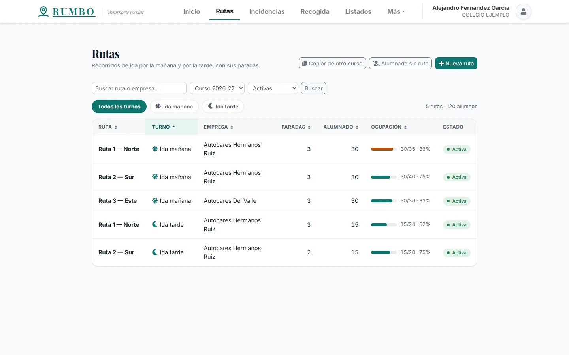Click the sort arrows beside EMPRESA header
The image size is (569, 355).
pos(232,127)
